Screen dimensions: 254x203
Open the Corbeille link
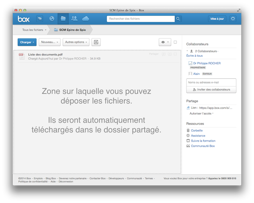click(197, 130)
